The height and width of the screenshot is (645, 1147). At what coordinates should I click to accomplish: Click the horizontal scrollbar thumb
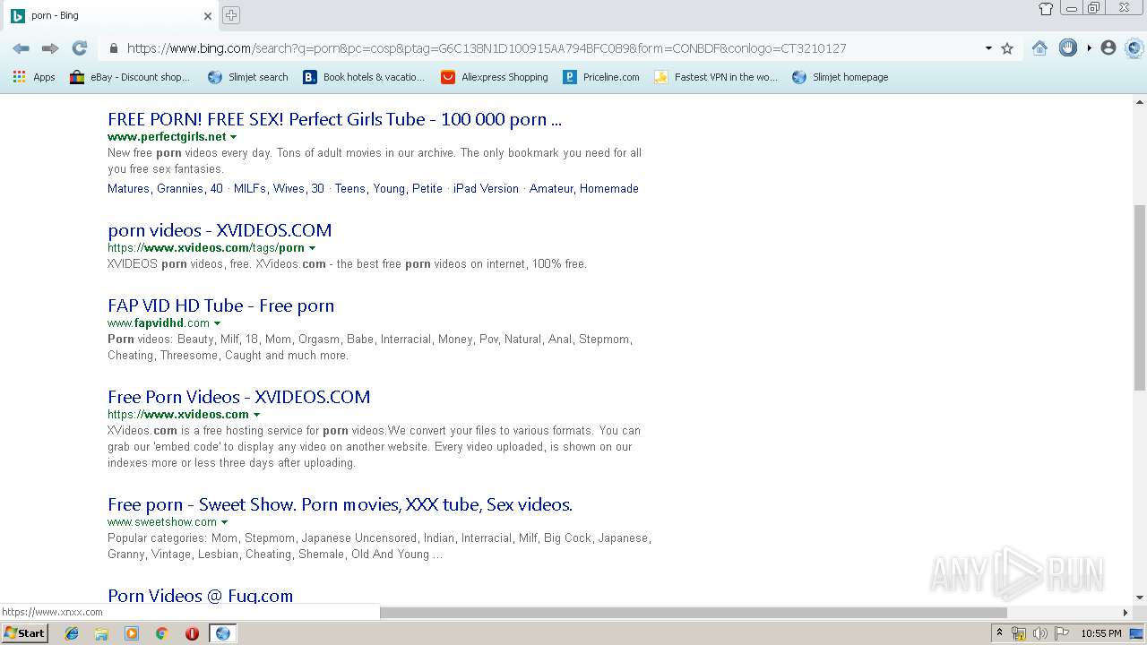pyautogui.click(x=693, y=613)
